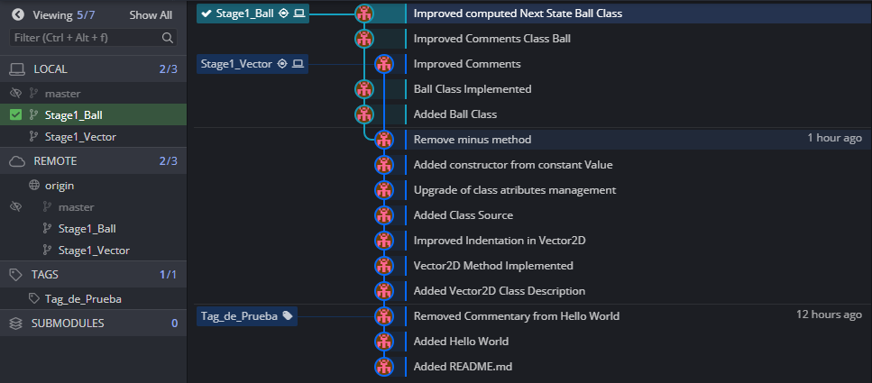
Task: Collapse the TAGS section header
Action: point(45,274)
